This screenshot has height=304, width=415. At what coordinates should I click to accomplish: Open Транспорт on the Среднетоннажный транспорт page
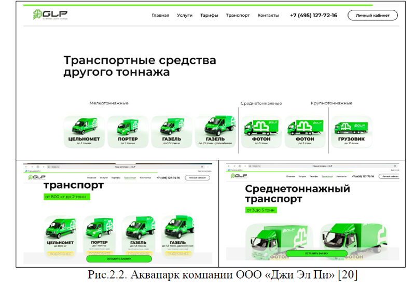tap(327, 176)
